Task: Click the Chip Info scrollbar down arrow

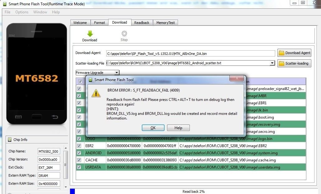Action: (66, 187)
